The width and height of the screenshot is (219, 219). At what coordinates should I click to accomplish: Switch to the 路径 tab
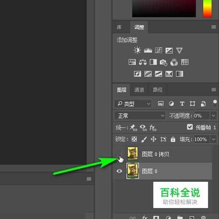click(157, 90)
